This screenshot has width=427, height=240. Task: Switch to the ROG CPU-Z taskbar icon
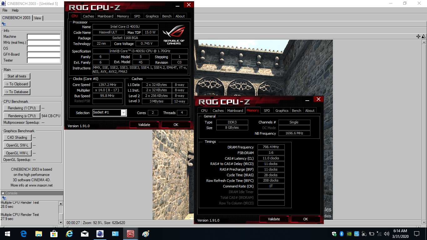130,233
